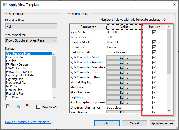Click the Detail Level value cell
This screenshot has height=130, width=179.
click(x=124, y=47)
